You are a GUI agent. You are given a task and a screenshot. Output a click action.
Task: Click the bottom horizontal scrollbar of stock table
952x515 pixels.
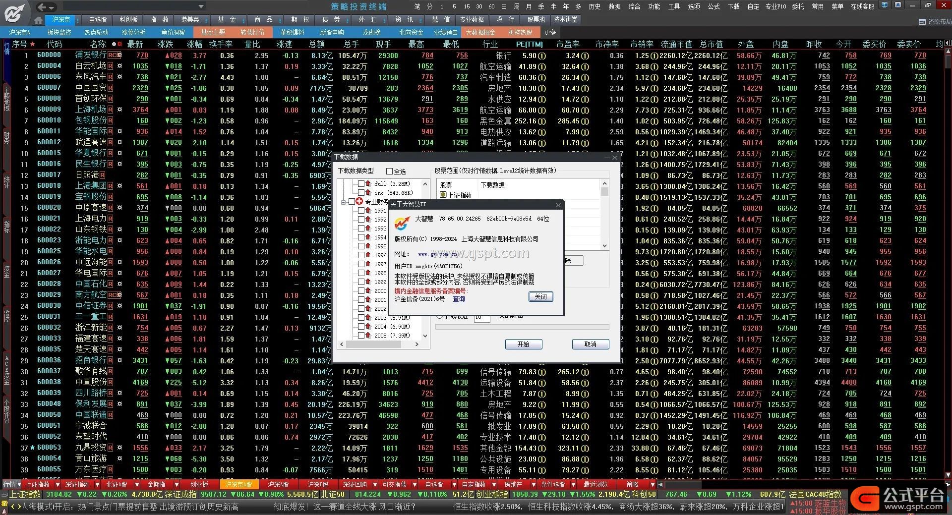(x=803, y=484)
